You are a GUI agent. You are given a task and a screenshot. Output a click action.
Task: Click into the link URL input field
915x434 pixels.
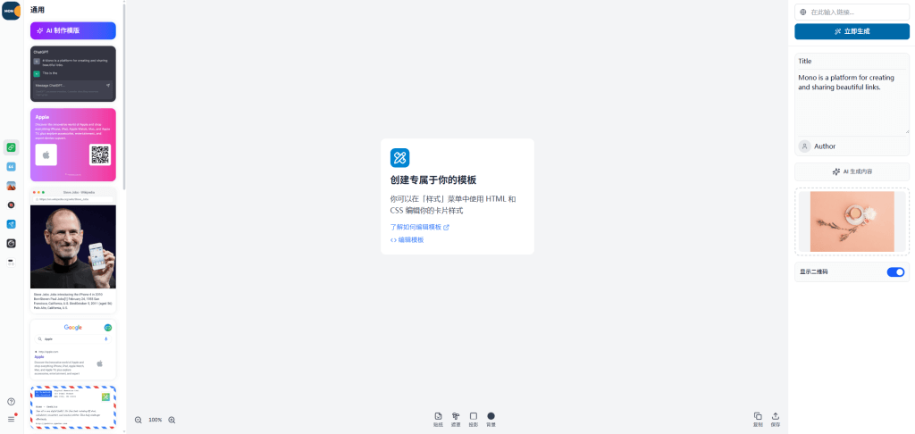pyautogui.click(x=856, y=12)
